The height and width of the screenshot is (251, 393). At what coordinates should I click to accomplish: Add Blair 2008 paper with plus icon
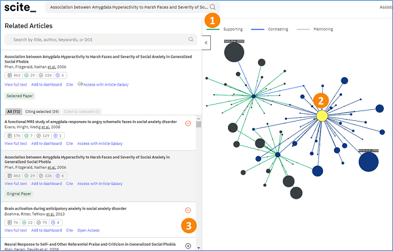(x=188, y=246)
